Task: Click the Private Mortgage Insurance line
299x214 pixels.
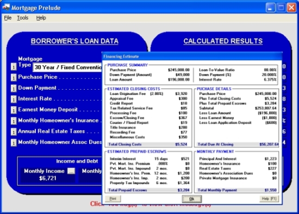Action: (x=238, y=178)
